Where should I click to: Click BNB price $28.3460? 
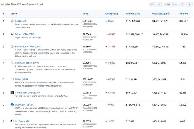click(87, 21)
